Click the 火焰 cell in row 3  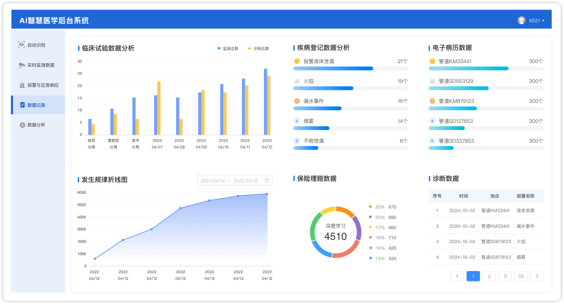521,242
